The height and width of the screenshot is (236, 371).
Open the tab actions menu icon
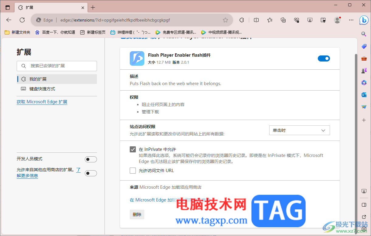point(8,8)
